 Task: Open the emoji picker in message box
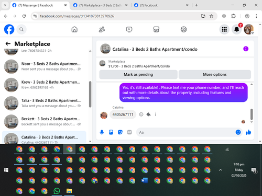[238, 132]
